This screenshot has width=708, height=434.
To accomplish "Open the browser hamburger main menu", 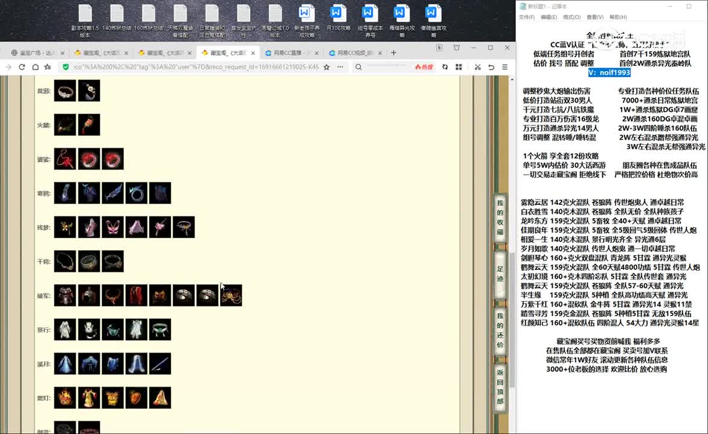I will pos(505,67).
